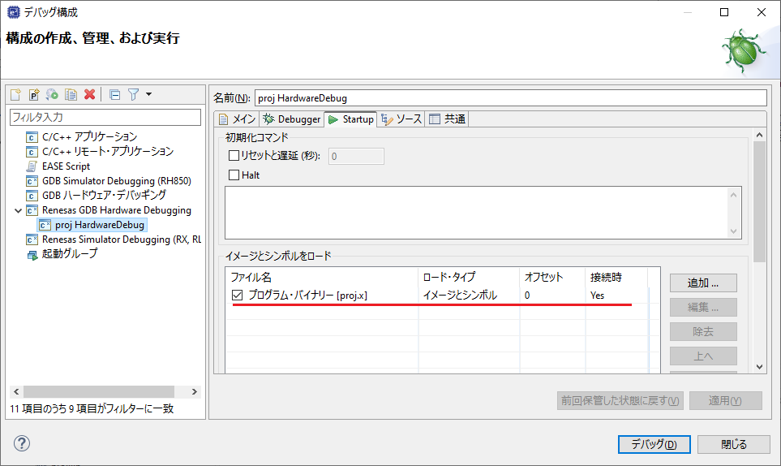Switch to the メイン tab
This screenshot has width=781, height=466.
pos(237,119)
